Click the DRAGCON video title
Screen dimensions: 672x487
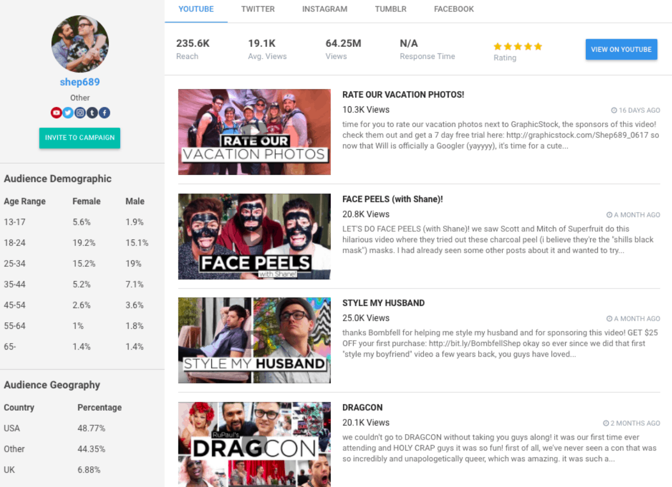pos(362,407)
